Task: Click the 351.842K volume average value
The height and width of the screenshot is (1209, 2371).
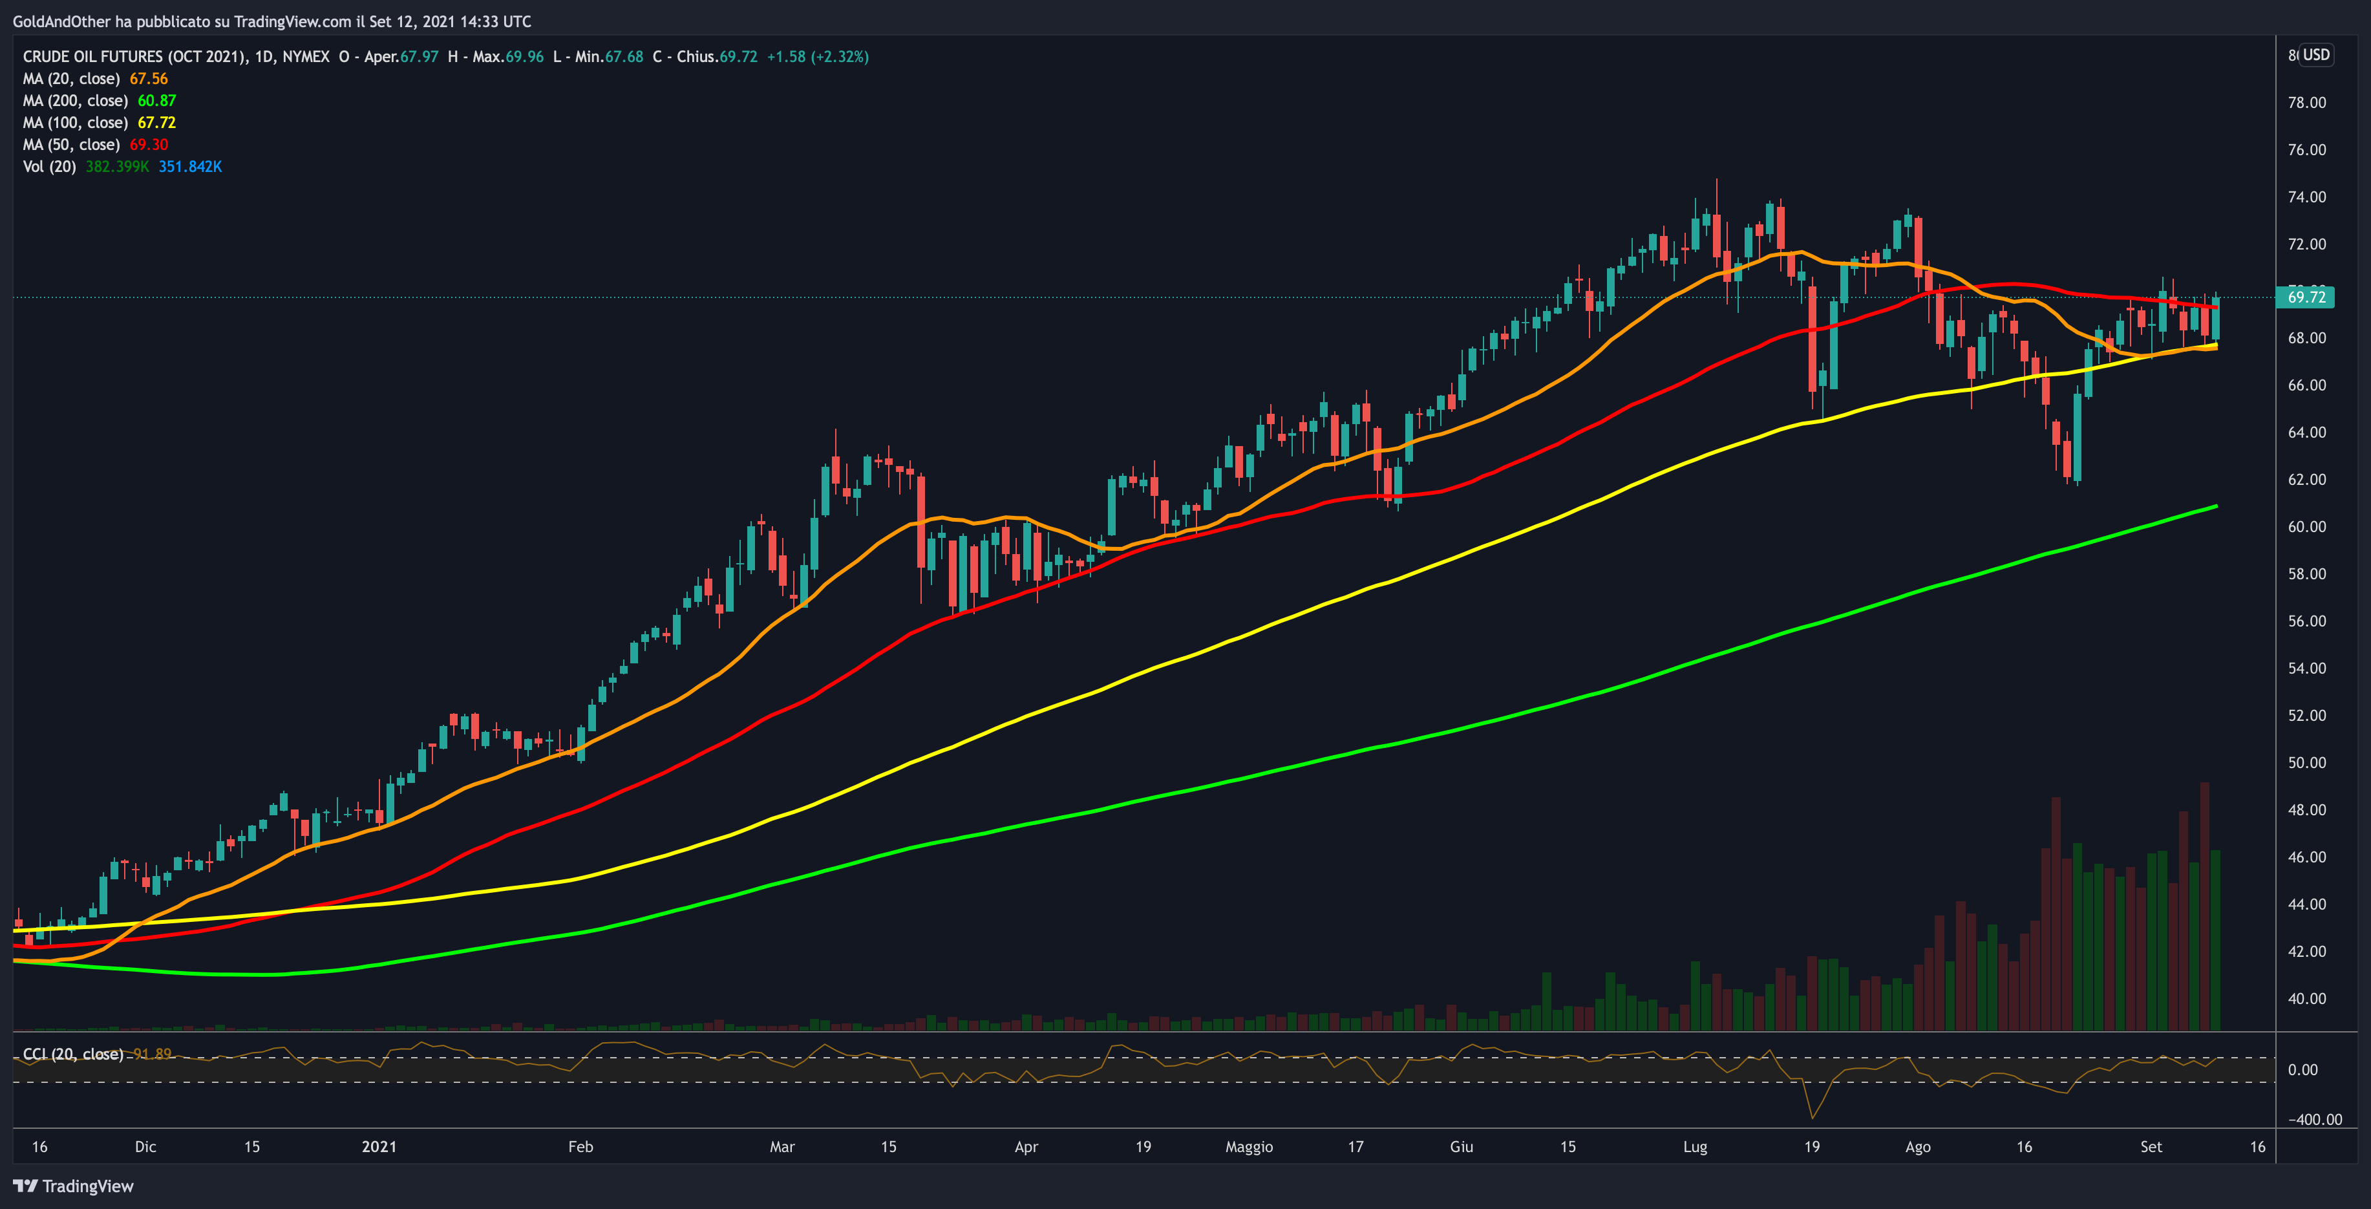Action: (191, 167)
